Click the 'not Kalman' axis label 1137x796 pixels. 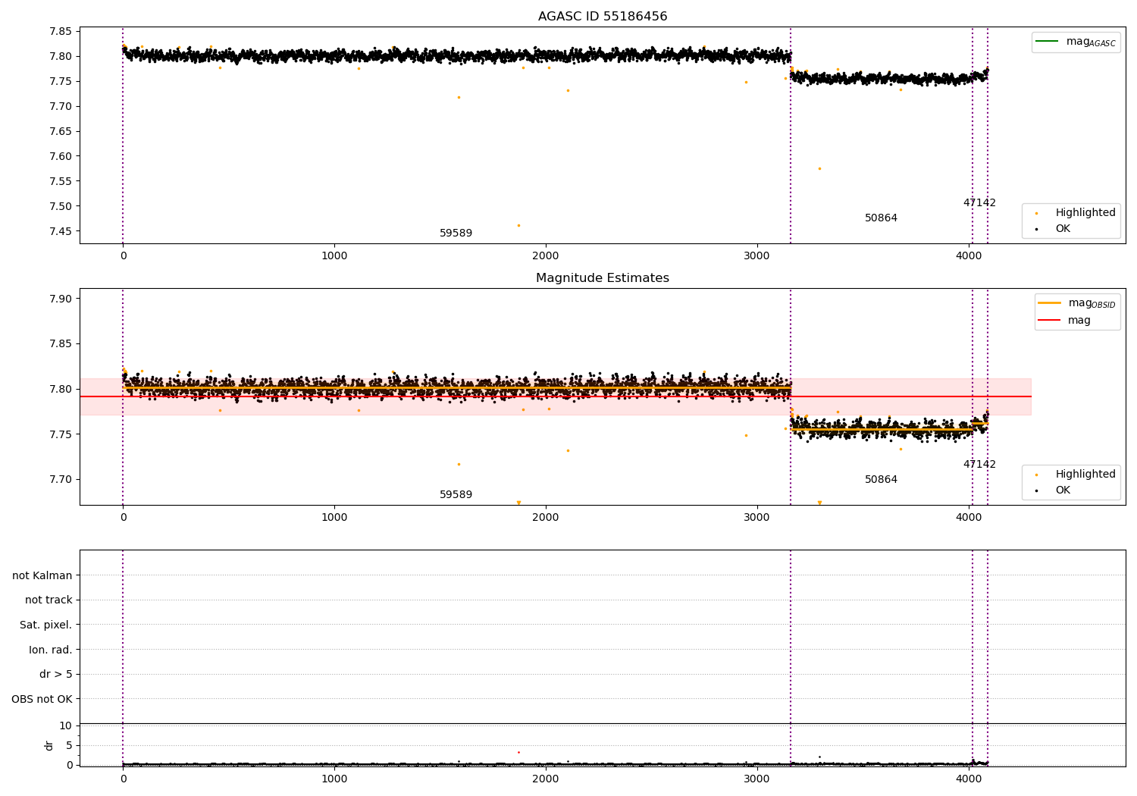[42, 575]
